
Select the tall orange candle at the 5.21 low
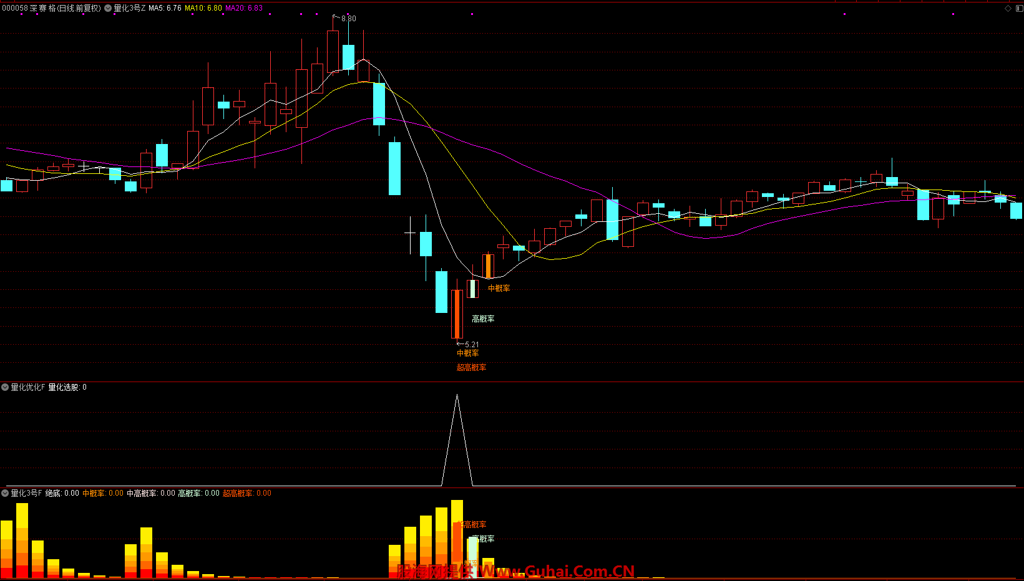(457, 314)
